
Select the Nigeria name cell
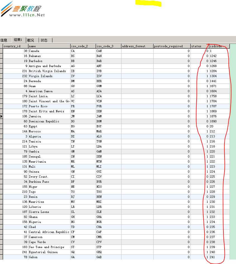(49, 222)
